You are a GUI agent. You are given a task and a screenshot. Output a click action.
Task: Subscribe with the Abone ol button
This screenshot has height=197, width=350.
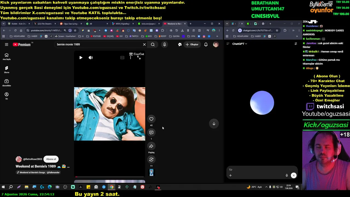[51, 159]
